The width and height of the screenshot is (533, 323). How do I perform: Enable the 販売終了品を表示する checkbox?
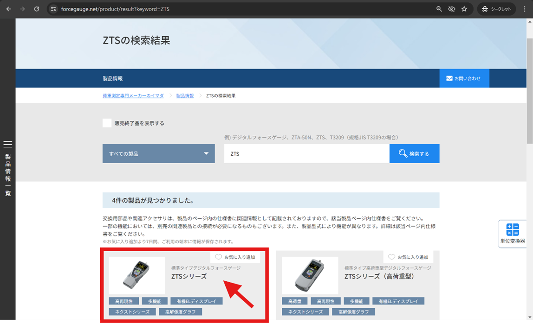click(x=107, y=123)
